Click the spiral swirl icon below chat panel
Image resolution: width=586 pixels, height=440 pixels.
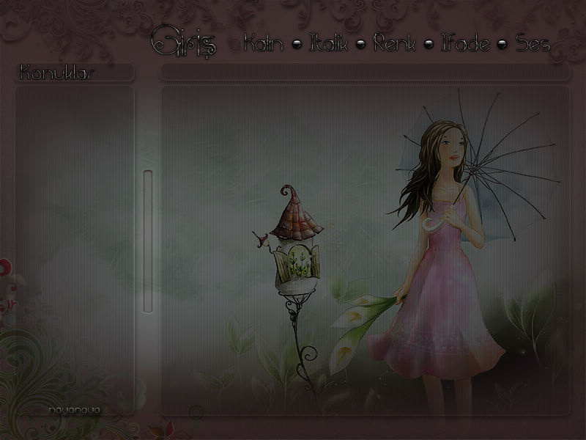(196, 413)
